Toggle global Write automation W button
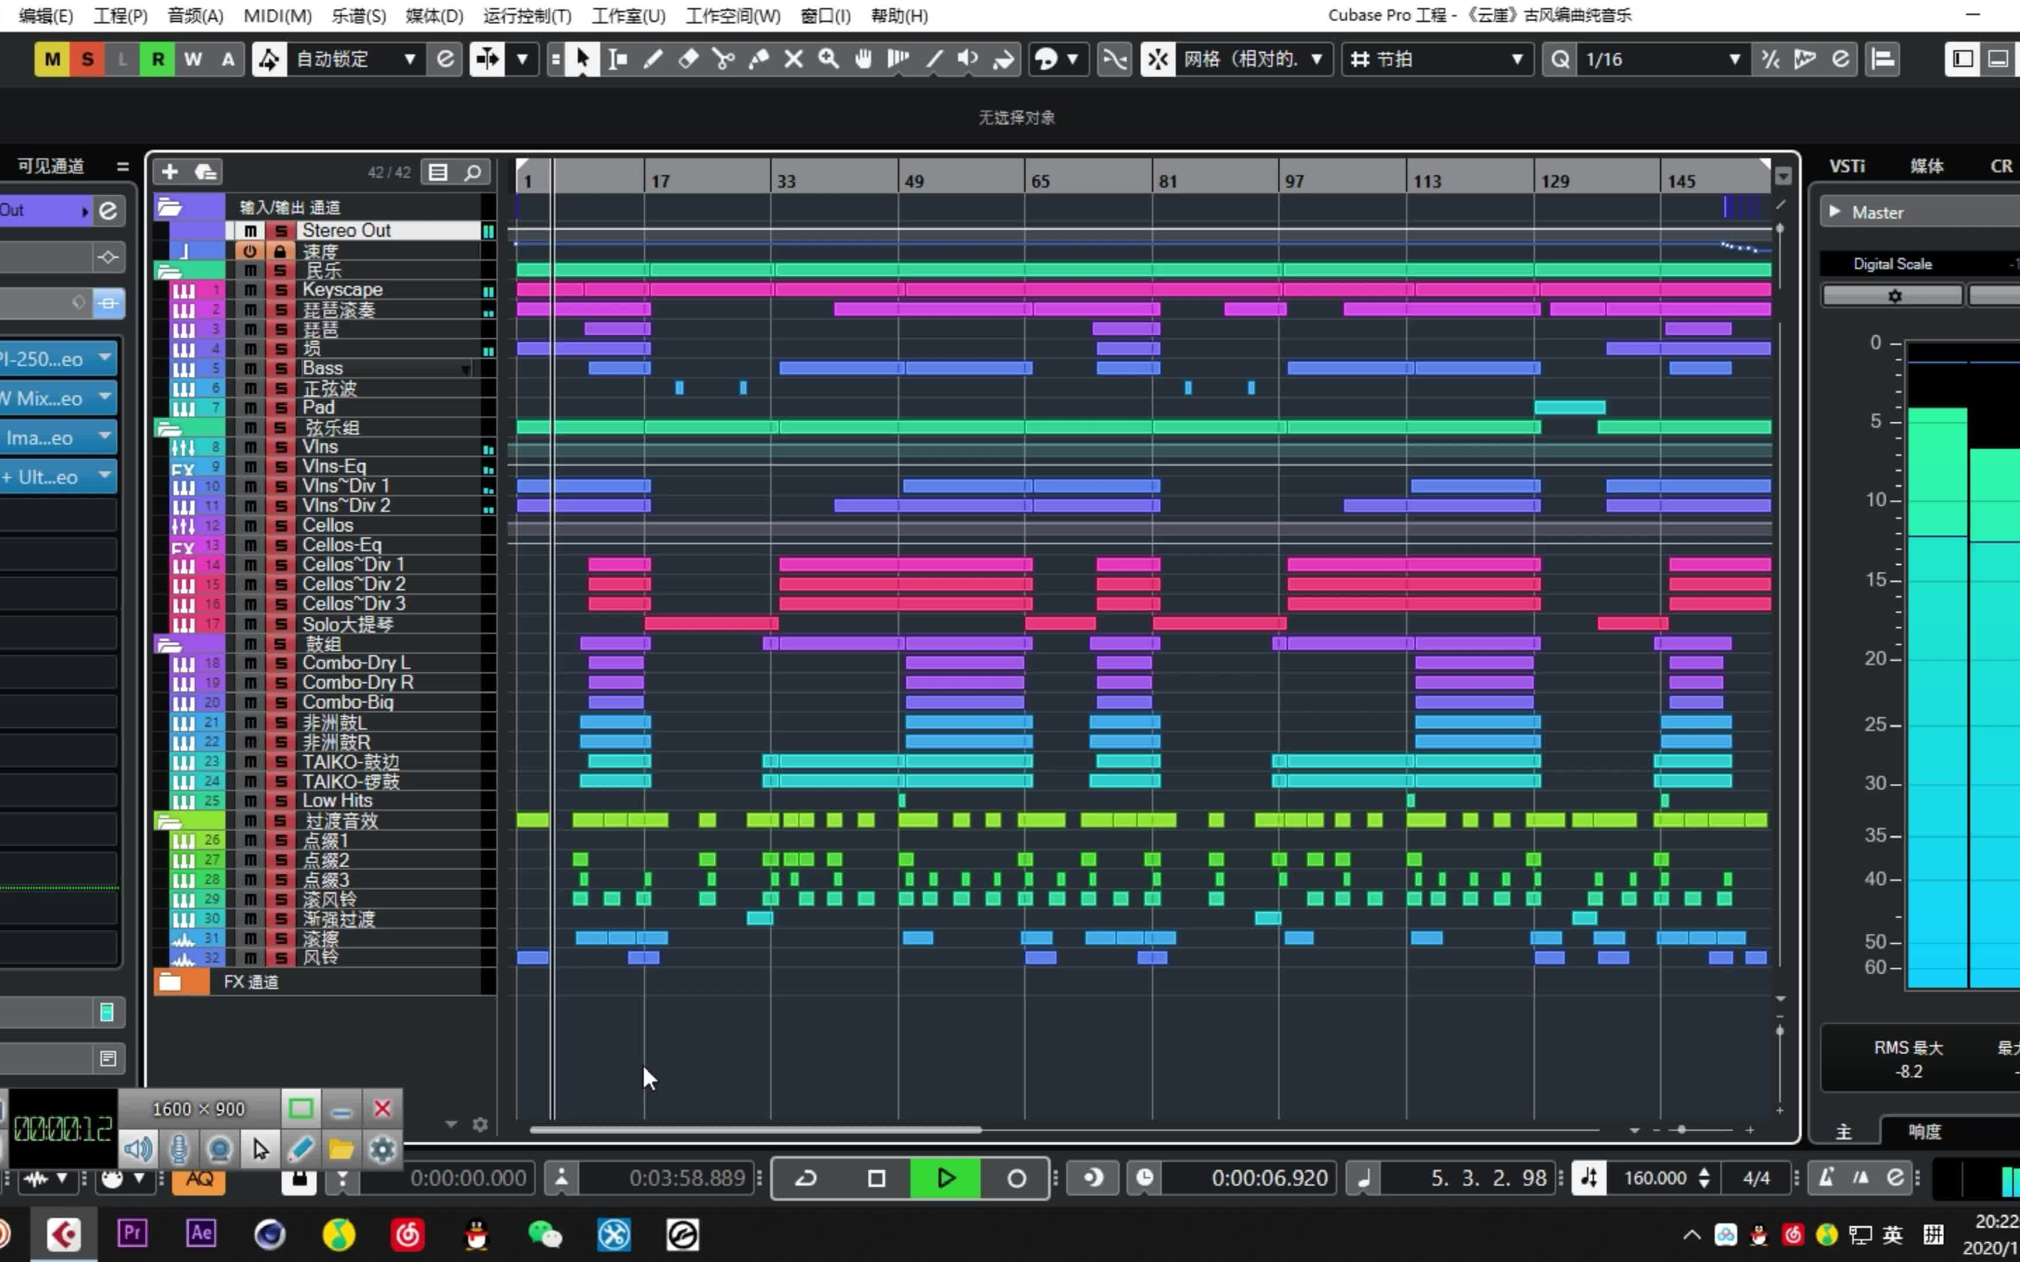Viewport: 2020px width, 1262px height. [193, 59]
